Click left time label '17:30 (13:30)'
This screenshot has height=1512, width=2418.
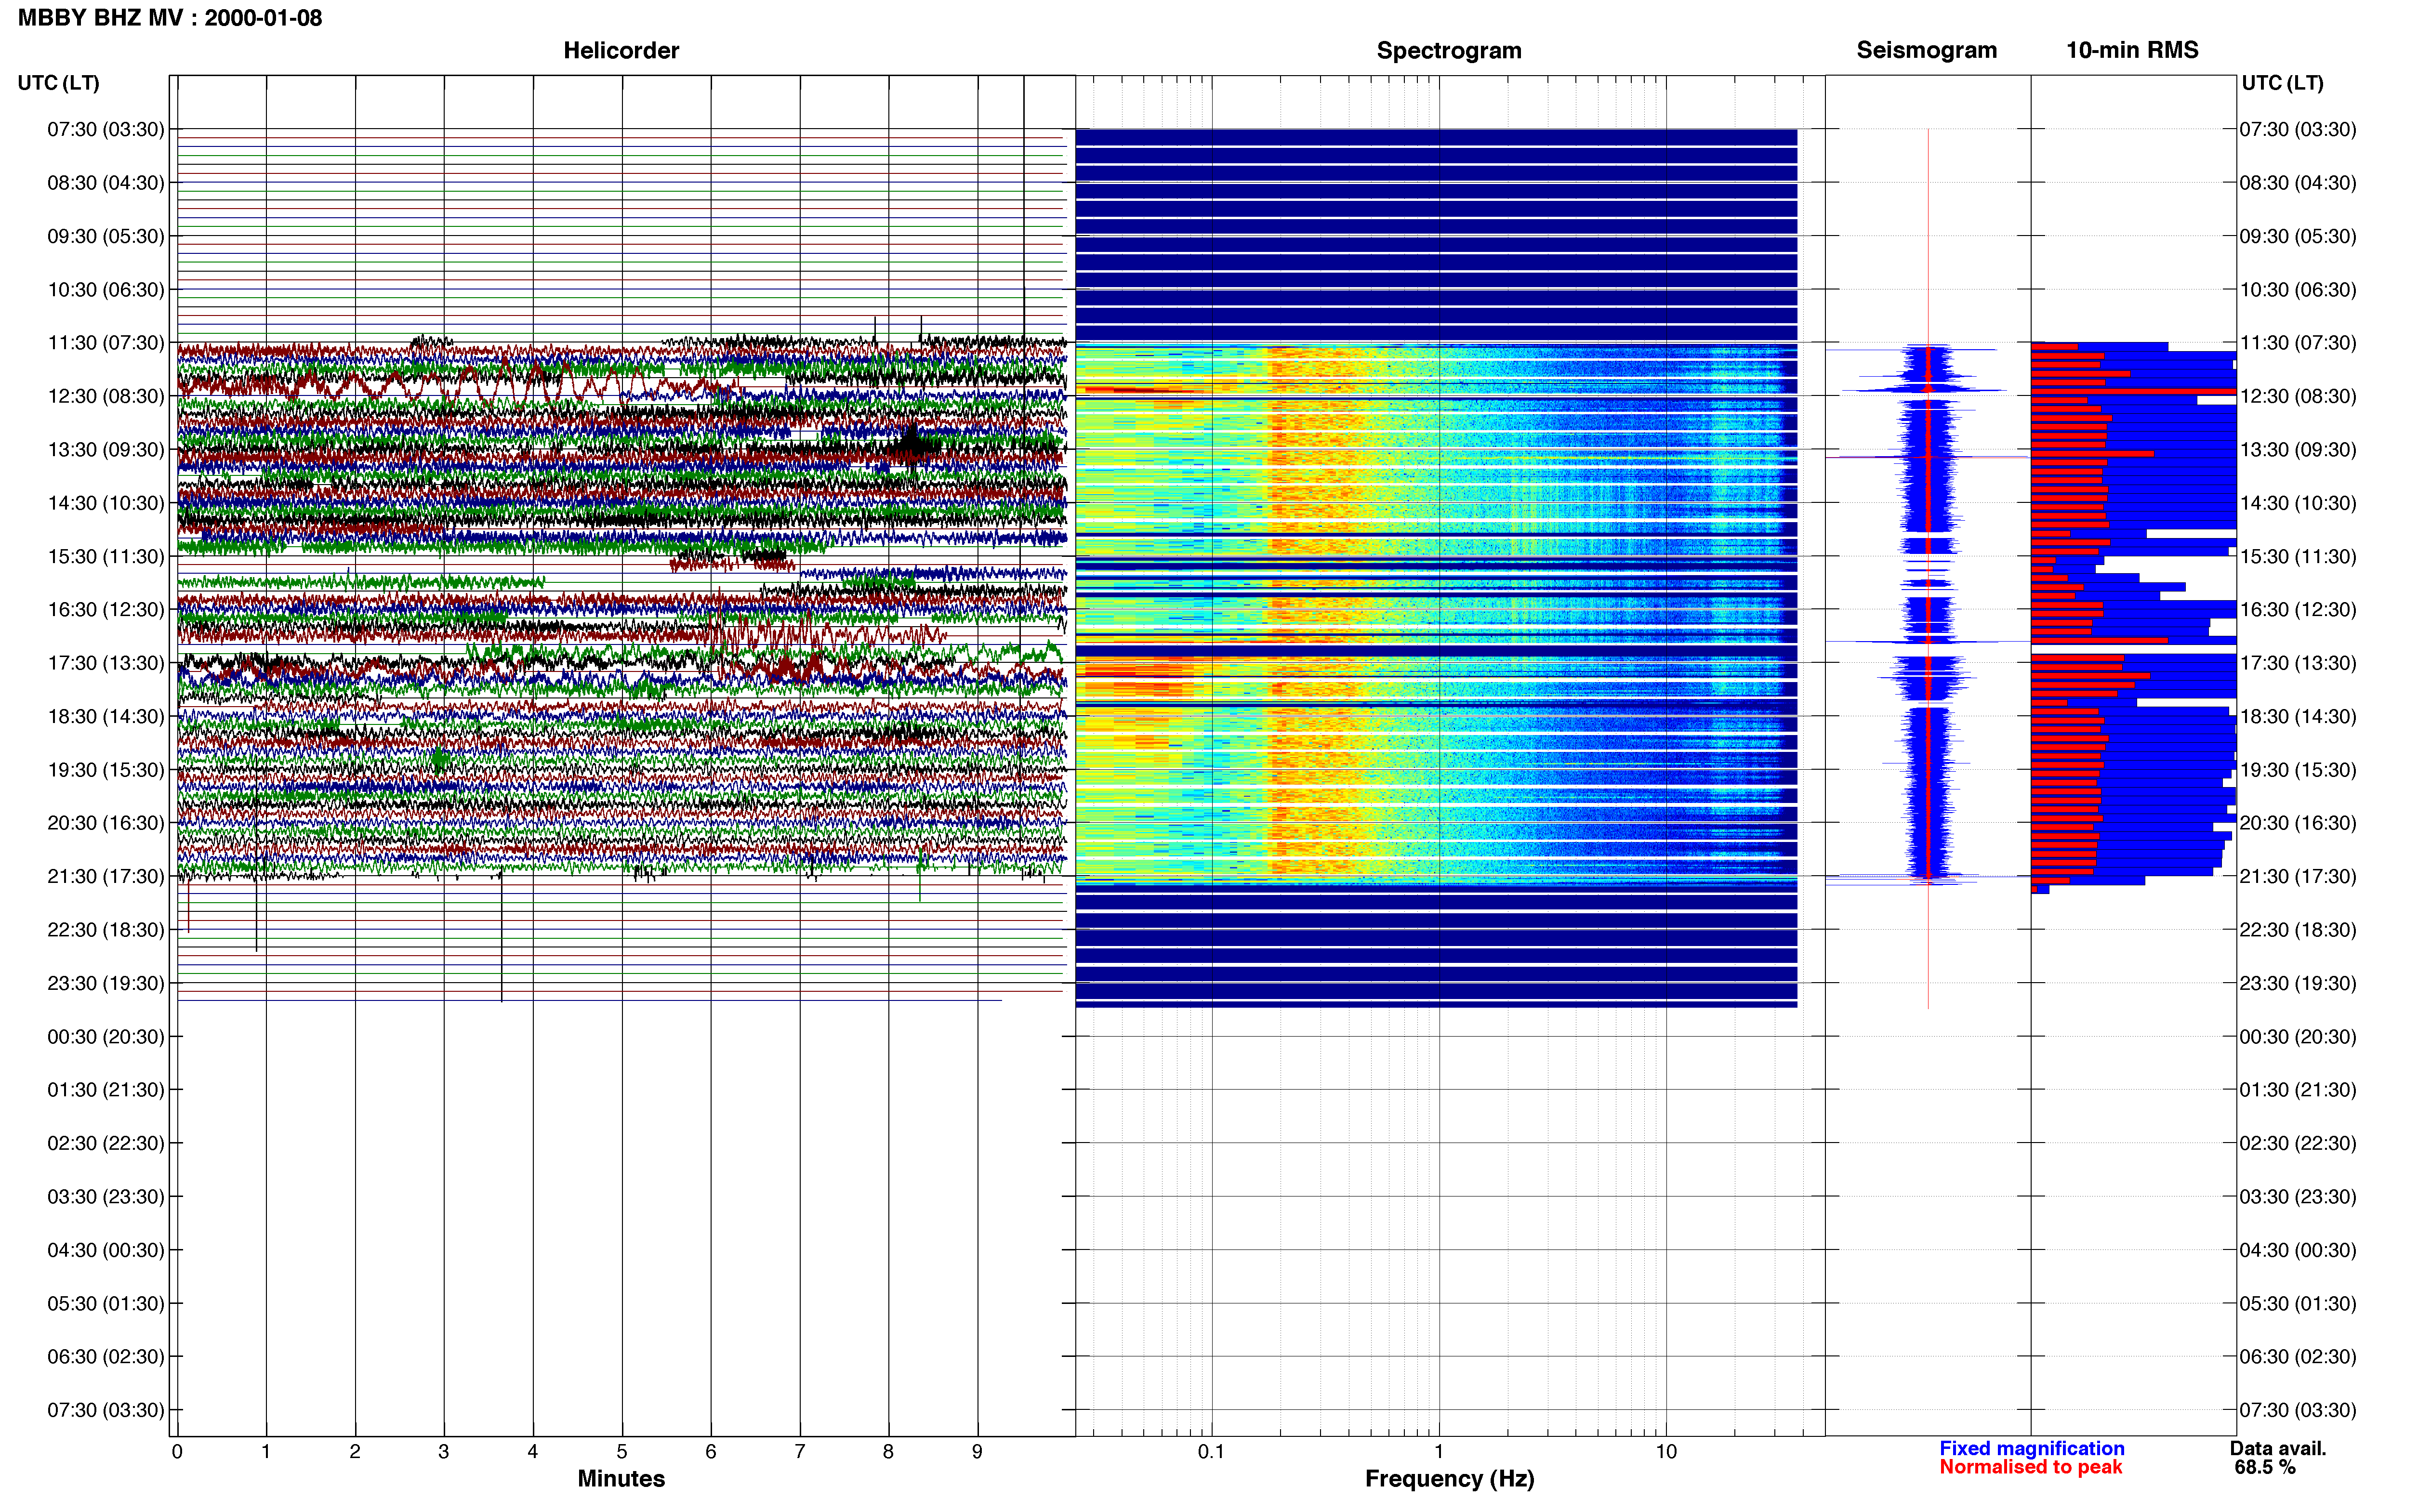(x=106, y=663)
